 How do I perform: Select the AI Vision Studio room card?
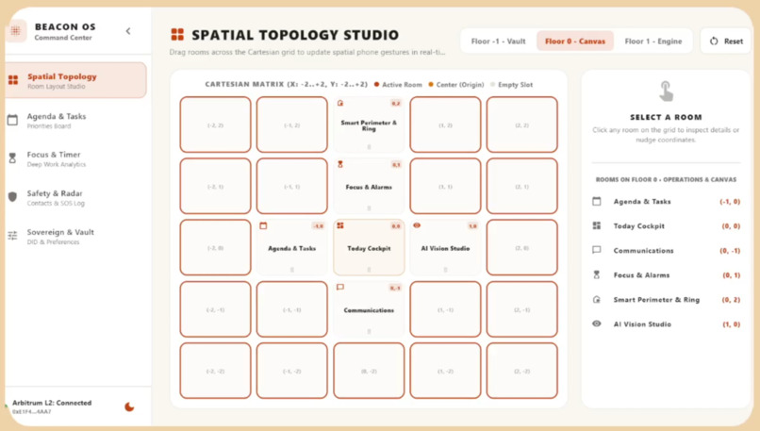445,247
